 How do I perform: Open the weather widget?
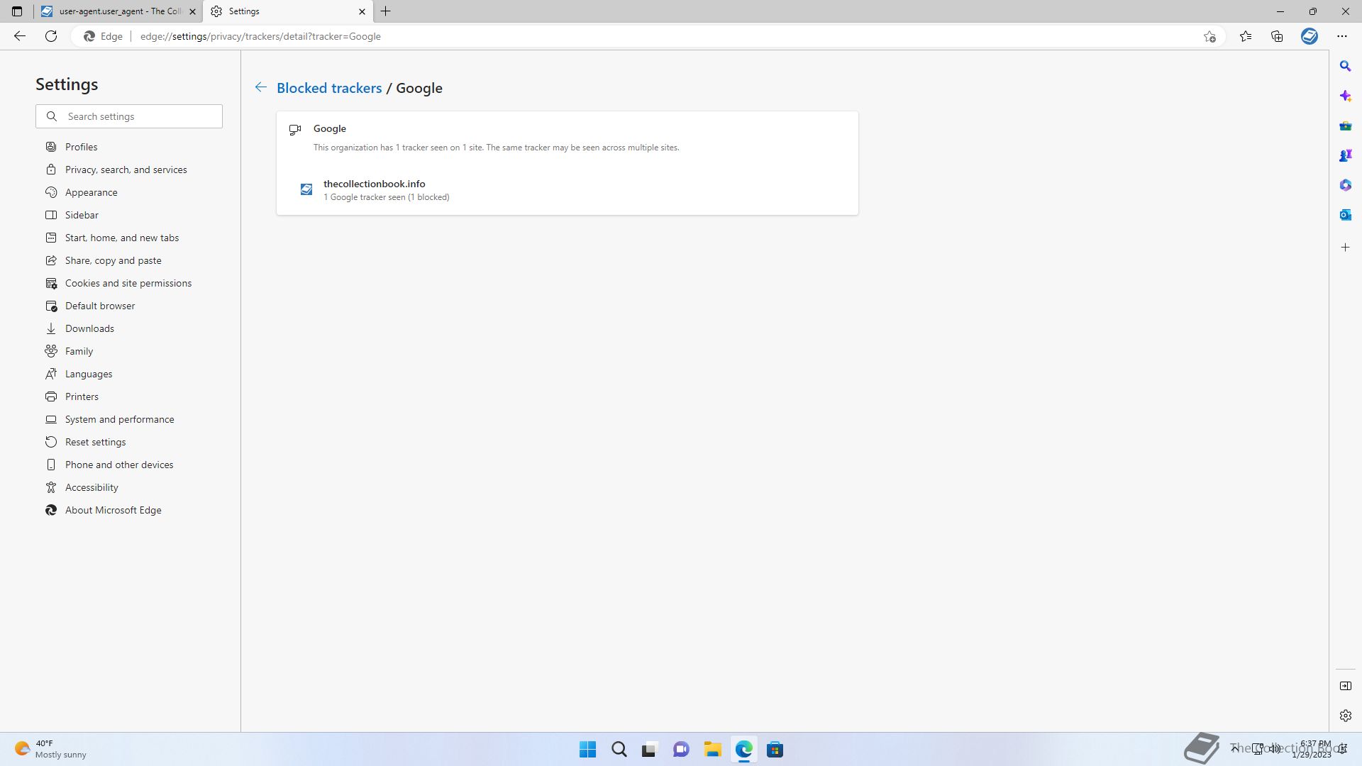click(x=51, y=749)
